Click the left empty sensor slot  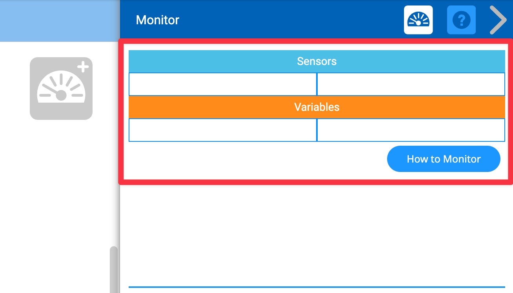222,84
